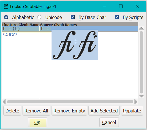Select the Unicode radio button
Viewport: 147px width, 130px height.
(x=39, y=17)
